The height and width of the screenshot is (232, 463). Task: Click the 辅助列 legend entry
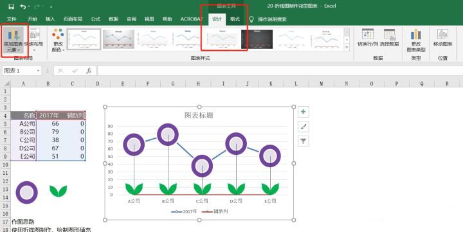point(215,211)
